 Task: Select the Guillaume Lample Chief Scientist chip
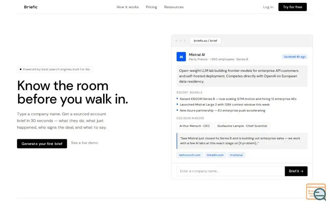(242, 126)
